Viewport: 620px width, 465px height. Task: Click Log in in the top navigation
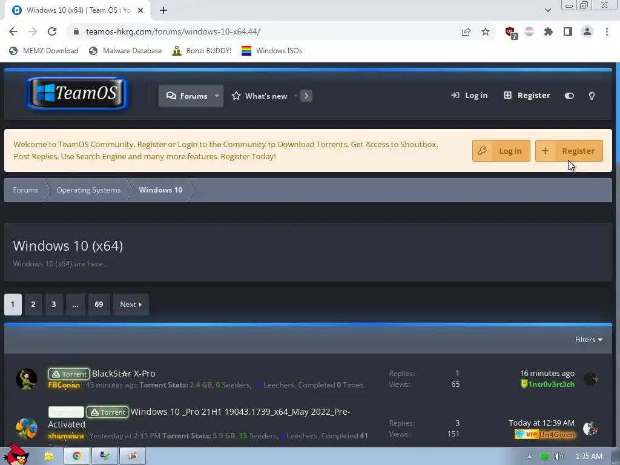click(x=469, y=95)
